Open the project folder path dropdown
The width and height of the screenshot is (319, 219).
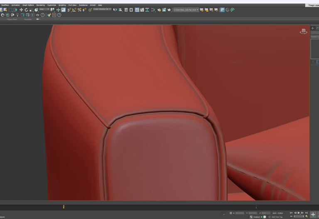(x=186, y=10)
